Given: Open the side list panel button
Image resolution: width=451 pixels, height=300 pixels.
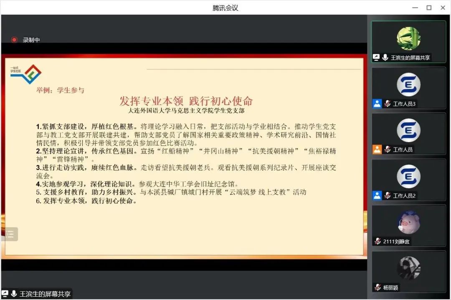Looking at the screenshot, I should tap(10, 234).
